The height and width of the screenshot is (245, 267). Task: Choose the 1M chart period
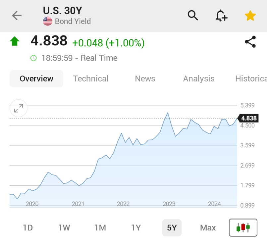point(100,228)
